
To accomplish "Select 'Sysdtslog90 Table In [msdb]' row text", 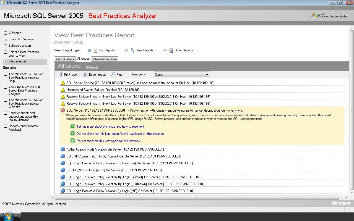I will [x=114, y=170].
